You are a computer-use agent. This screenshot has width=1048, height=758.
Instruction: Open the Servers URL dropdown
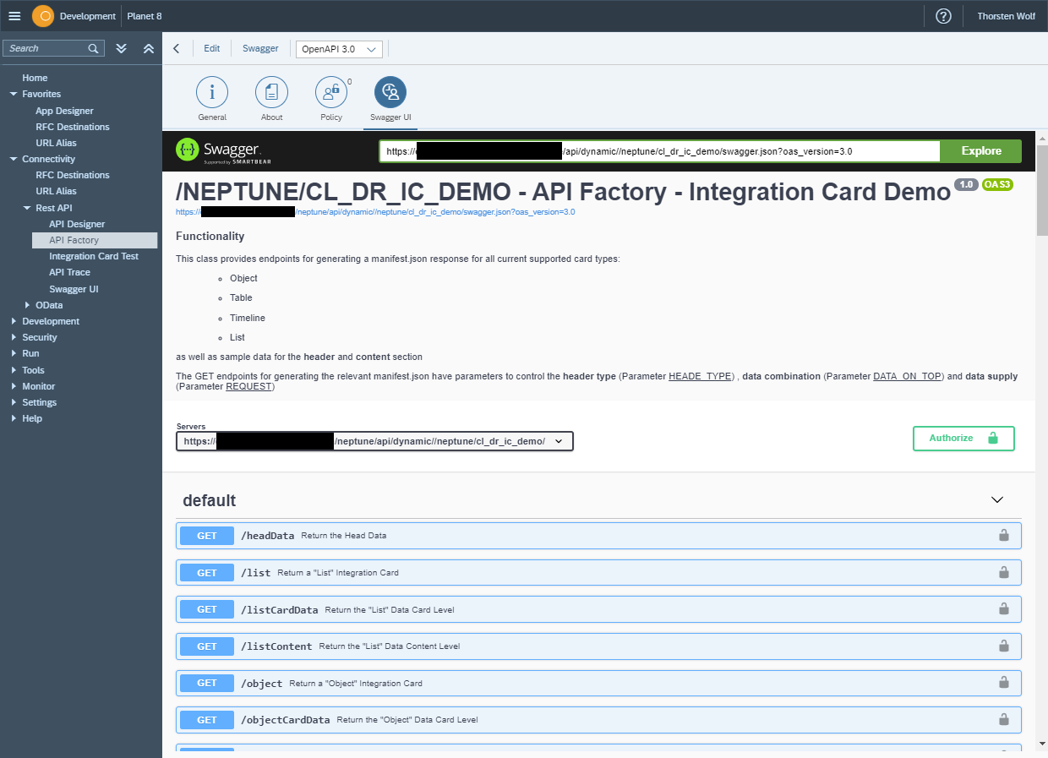pyautogui.click(x=374, y=441)
